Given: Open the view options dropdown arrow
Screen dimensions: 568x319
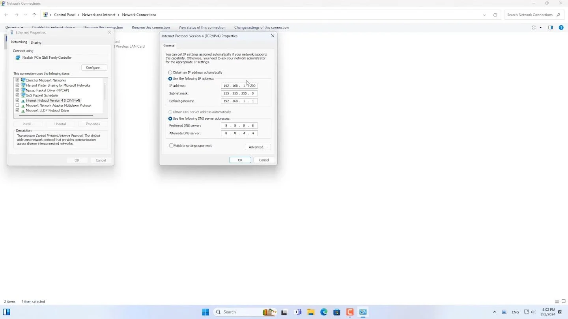Looking at the screenshot, I should pos(540,28).
